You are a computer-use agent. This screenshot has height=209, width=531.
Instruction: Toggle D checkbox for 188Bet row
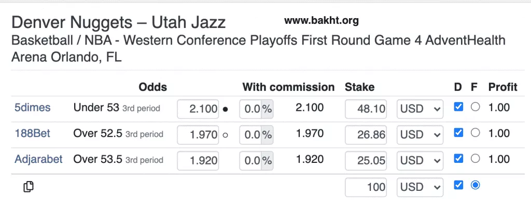coord(458,133)
